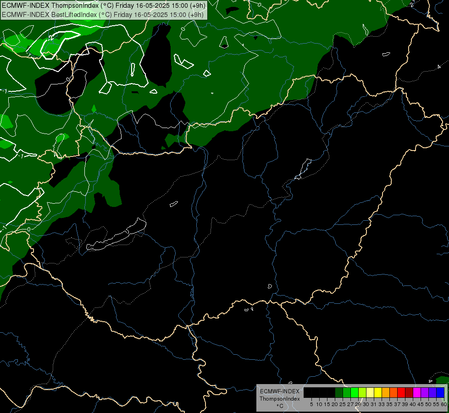Pick the bright green 27-29 legend swatch
This screenshot has width=449, height=413.
click(x=355, y=393)
